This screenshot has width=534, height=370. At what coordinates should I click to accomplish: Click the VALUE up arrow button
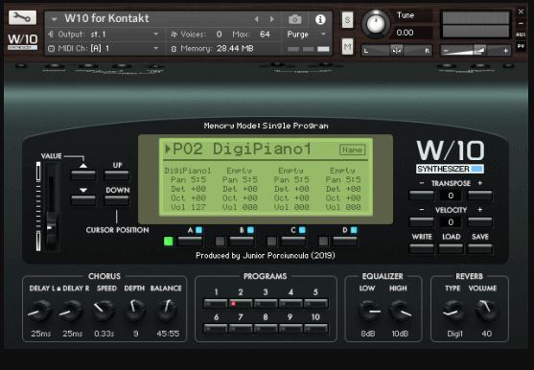(x=83, y=175)
